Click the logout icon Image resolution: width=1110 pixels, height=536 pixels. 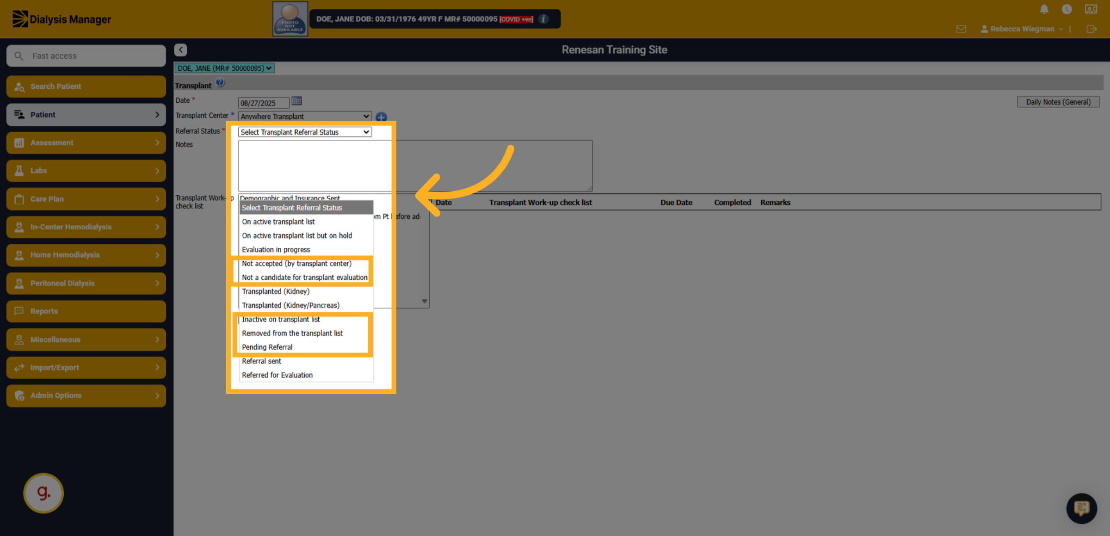[x=1091, y=29]
